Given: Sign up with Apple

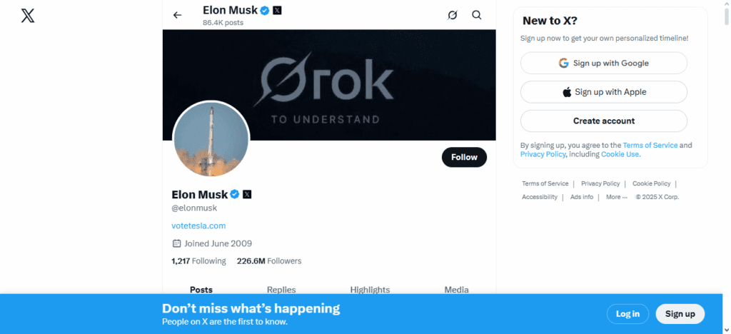Looking at the screenshot, I should click(603, 92).
